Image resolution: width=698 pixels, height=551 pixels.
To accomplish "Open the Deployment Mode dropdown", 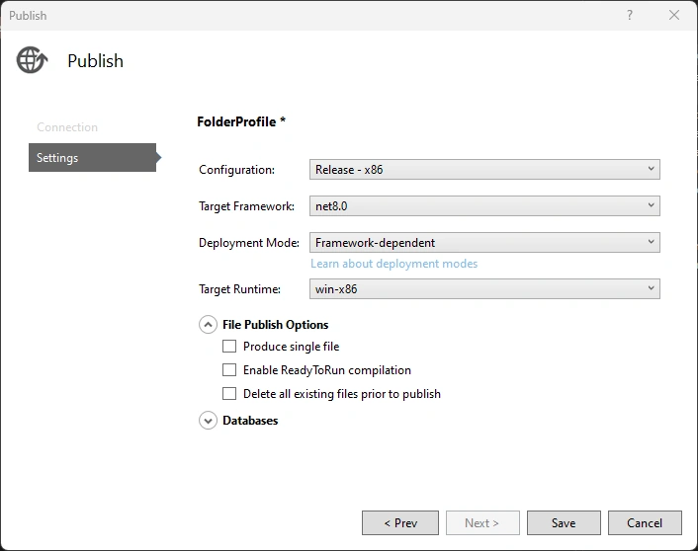I will 484,242.
